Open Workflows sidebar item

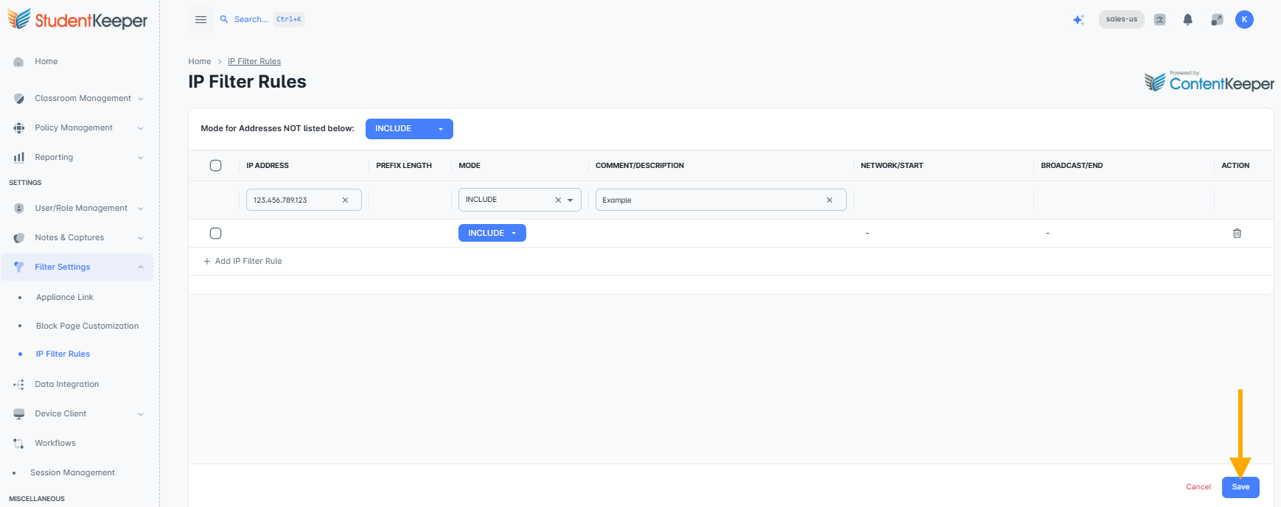55,444
